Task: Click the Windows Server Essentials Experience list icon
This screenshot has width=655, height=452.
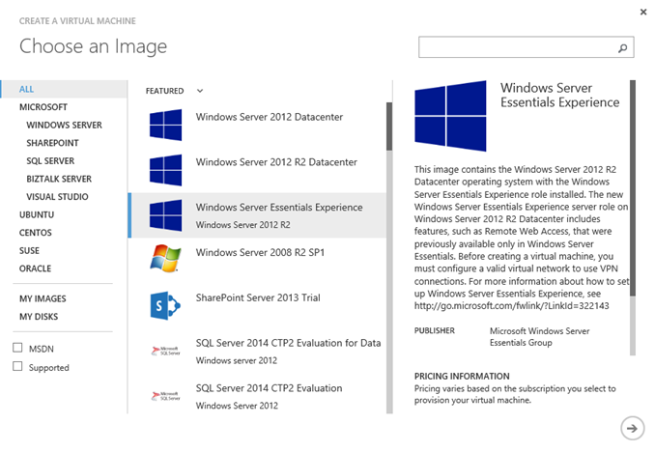Action: click(x=165, y=215)
